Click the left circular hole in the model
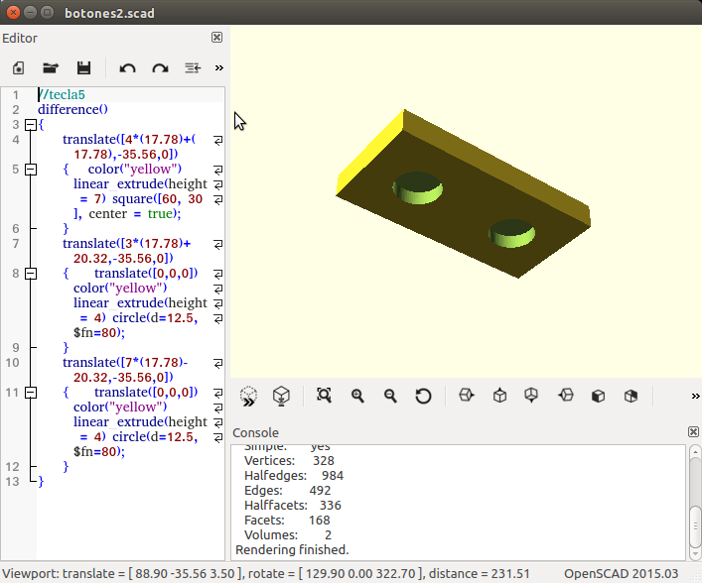Screen dimensions: 702x583 [x=418, y=187]
